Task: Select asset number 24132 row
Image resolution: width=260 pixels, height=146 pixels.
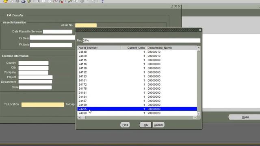Action: click(x=137, y=72)
